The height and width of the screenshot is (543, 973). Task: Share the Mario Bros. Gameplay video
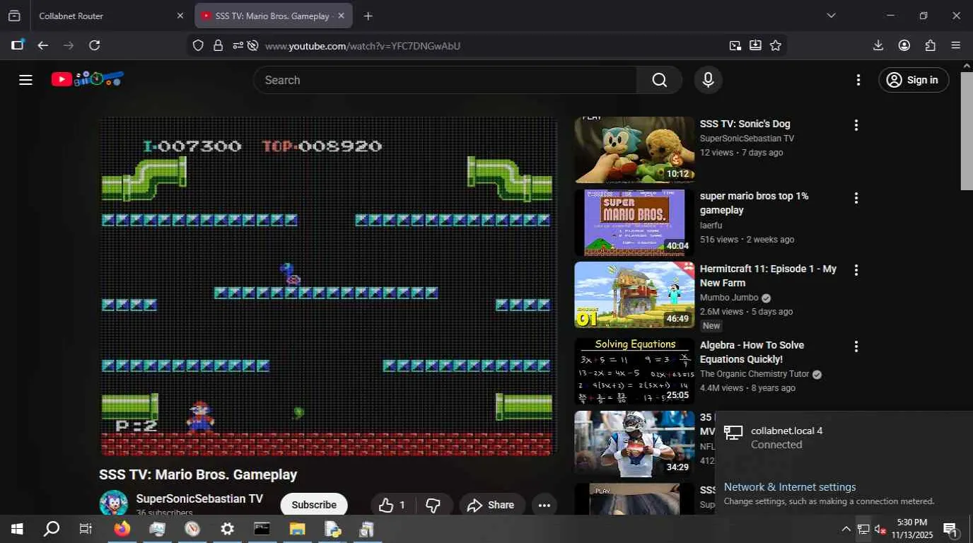pyautogui.click(x=491, y=505)
